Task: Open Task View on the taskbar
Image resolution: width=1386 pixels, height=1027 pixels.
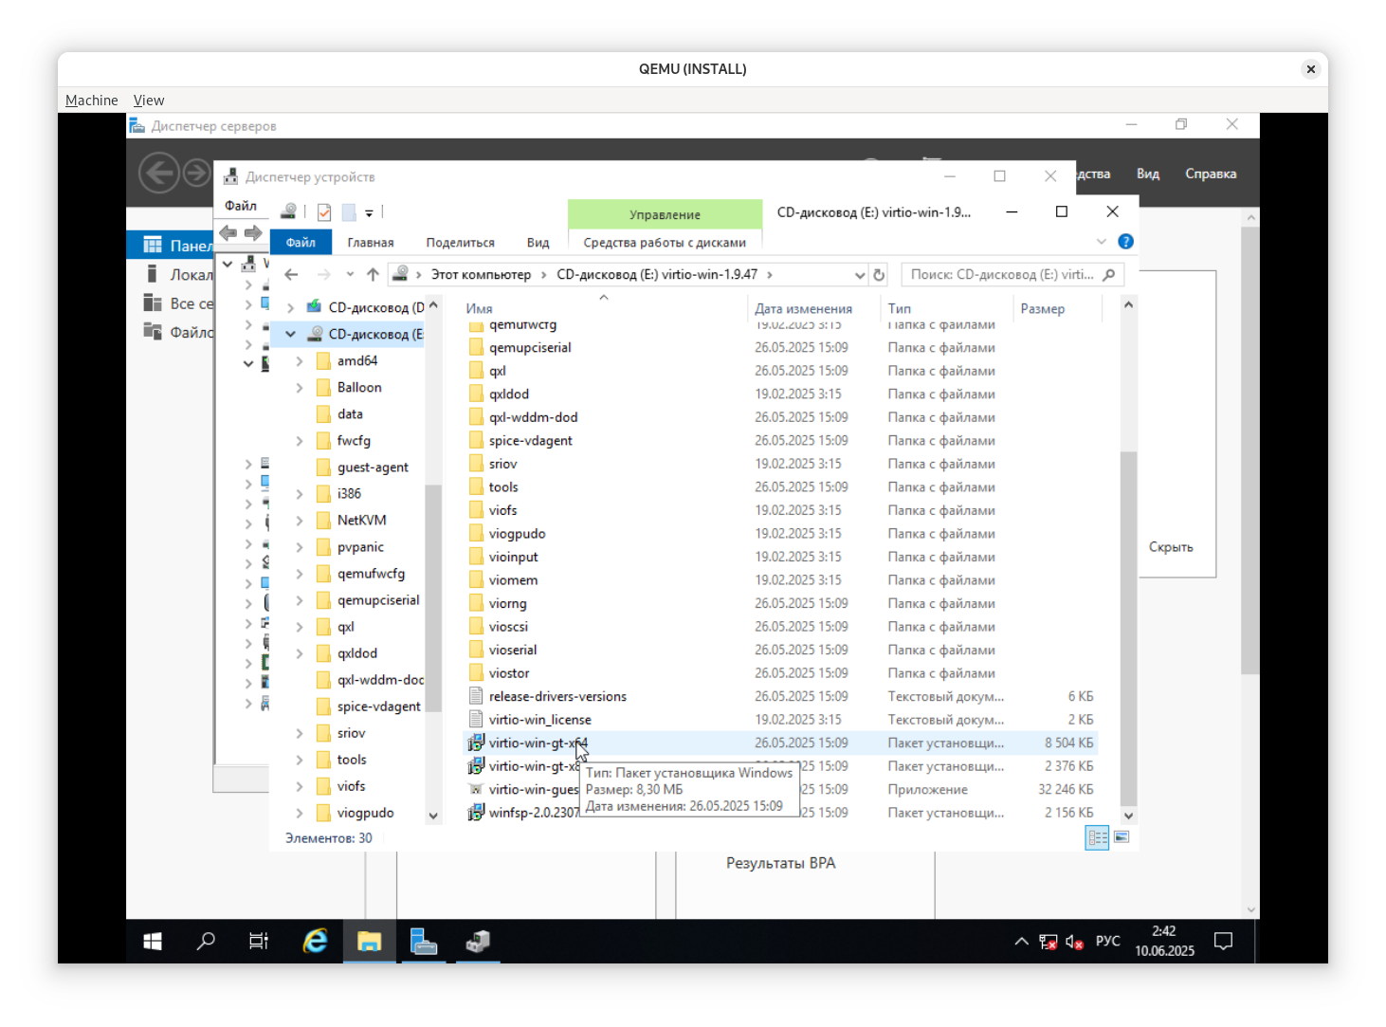Action: pyautogui.click(x=258, y=942)
